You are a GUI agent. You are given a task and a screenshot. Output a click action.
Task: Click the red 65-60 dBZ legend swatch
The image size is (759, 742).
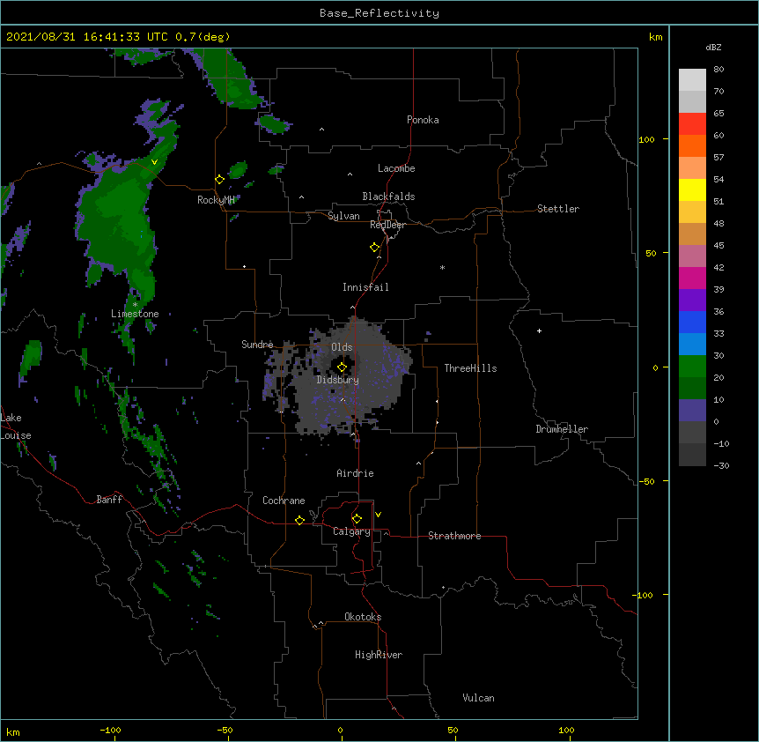pos(692,123)
